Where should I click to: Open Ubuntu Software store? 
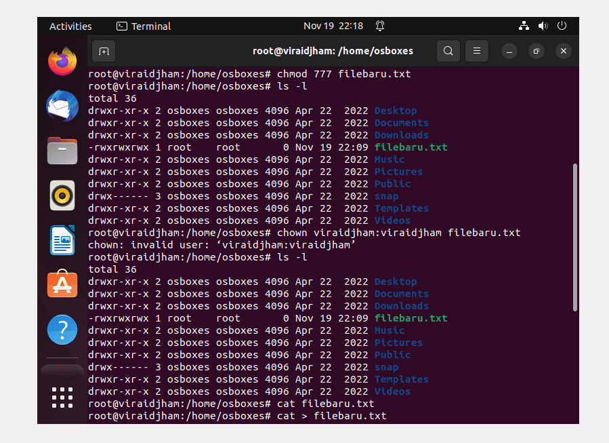click(62, 284)
